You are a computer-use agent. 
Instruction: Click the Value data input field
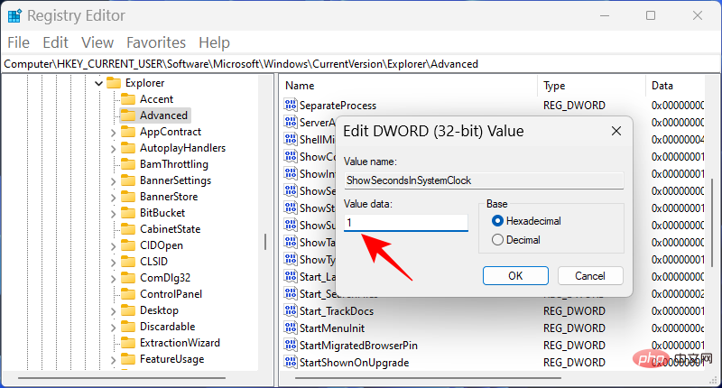(406, 222)
